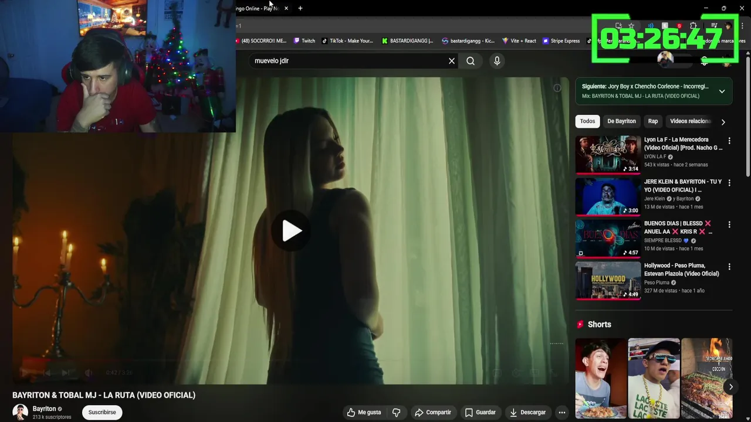The image size is (751, 422).
Task: Select the 'De Bayriton' filter chip
Action: pos(621,121)
